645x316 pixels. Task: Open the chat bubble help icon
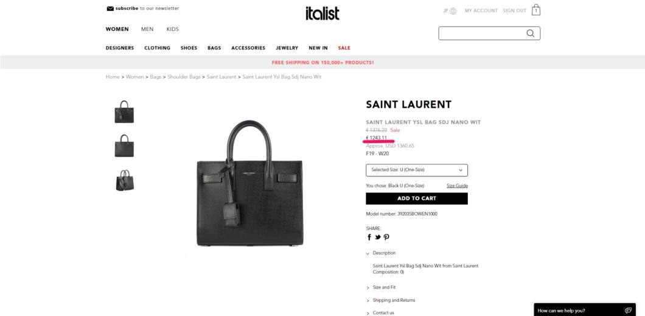628,311
